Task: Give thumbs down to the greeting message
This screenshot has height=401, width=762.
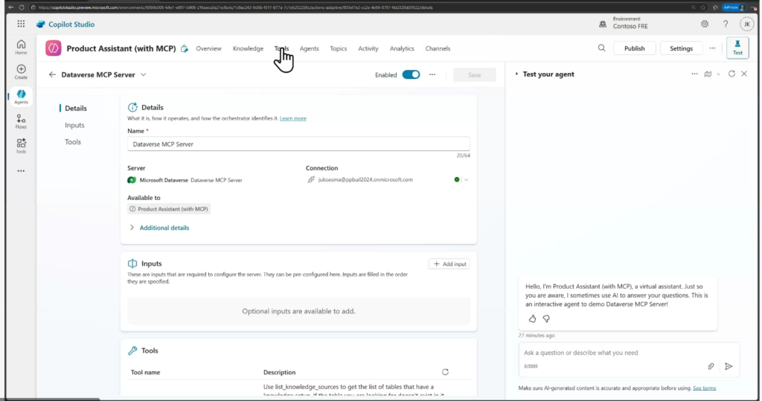Action: pyautogui.click(x=546, y=319)
